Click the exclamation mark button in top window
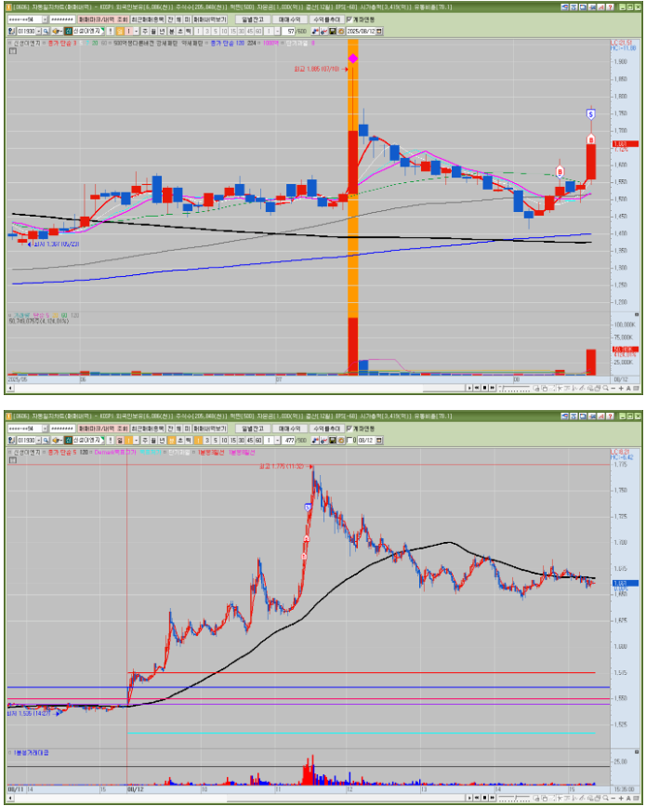The height and width of the screenshot is (806, 646). [110, 32]
